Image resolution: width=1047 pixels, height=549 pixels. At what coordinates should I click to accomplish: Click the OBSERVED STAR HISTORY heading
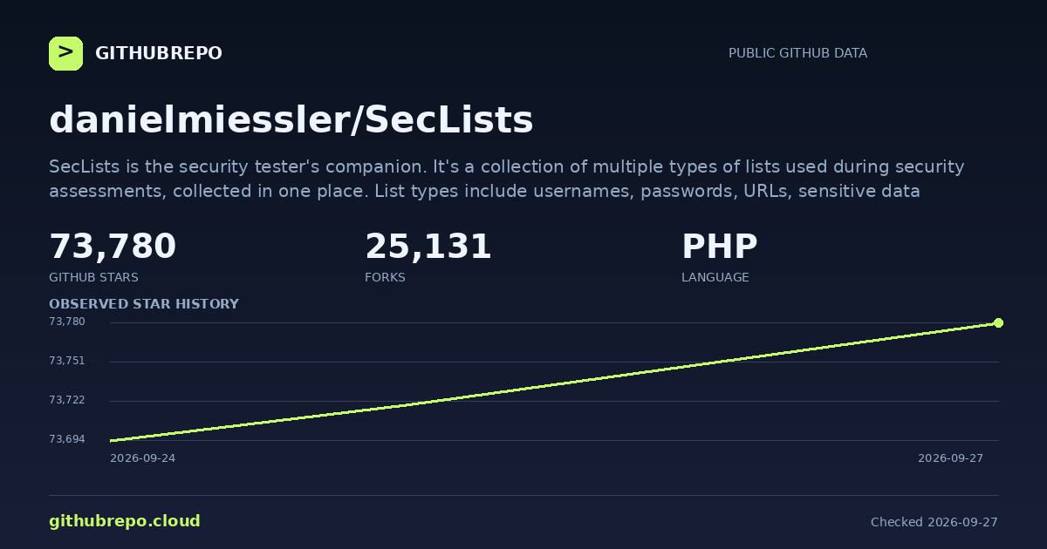(x=144, y=304)
